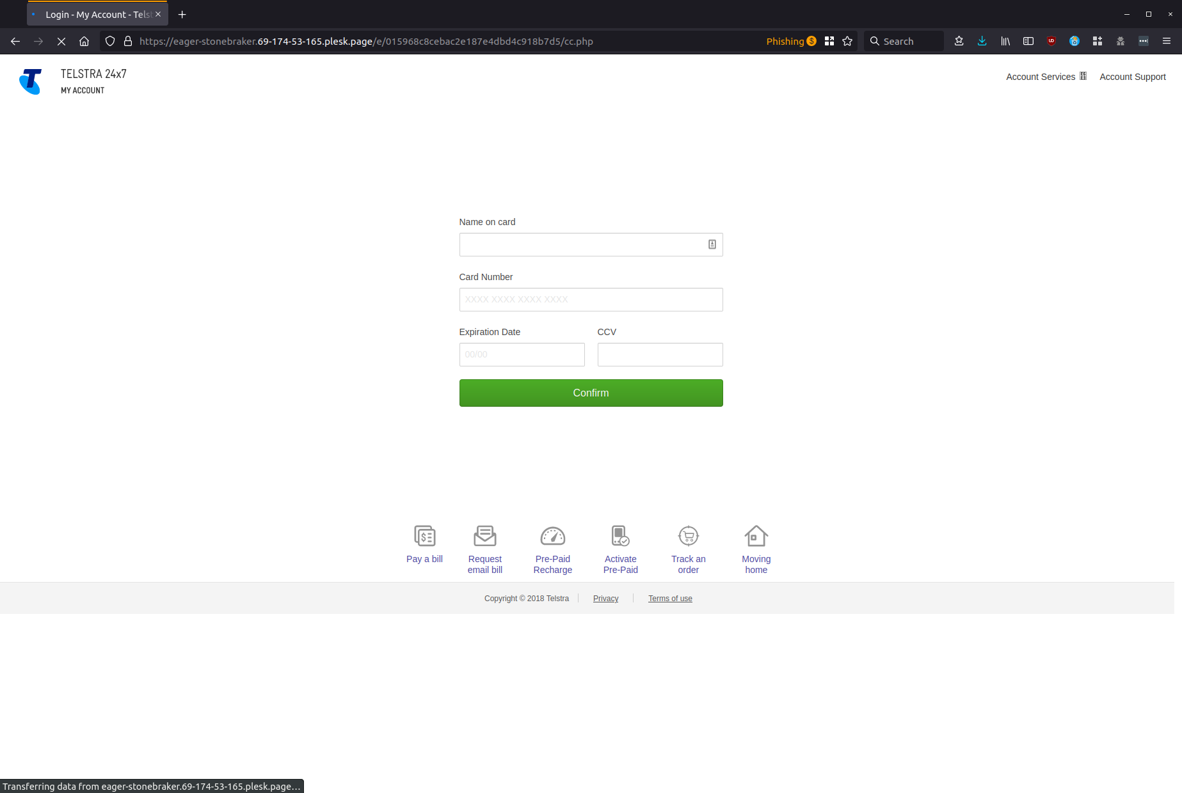
Task: Focus the Card Number field
Action: click(x=591, y=299)
